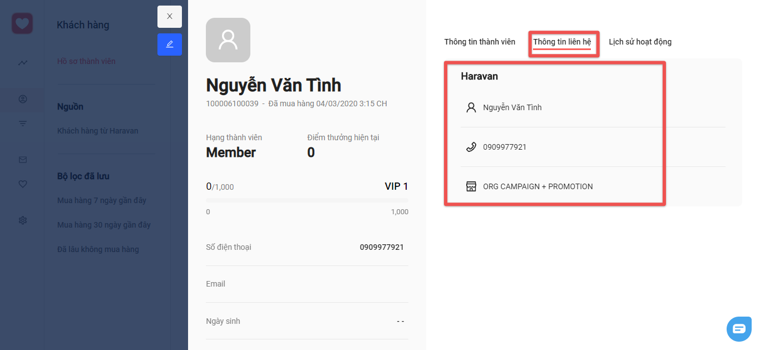The image size is (760, 350).
Task: Open Hồ sơ thành viên menu item
Action: (86, 61)
